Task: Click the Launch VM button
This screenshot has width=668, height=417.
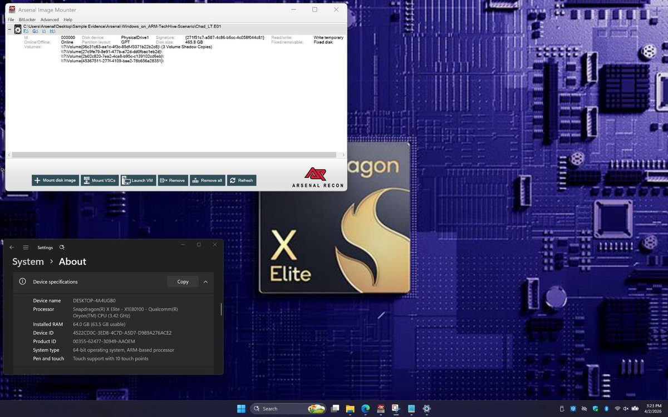Action: 138,180
